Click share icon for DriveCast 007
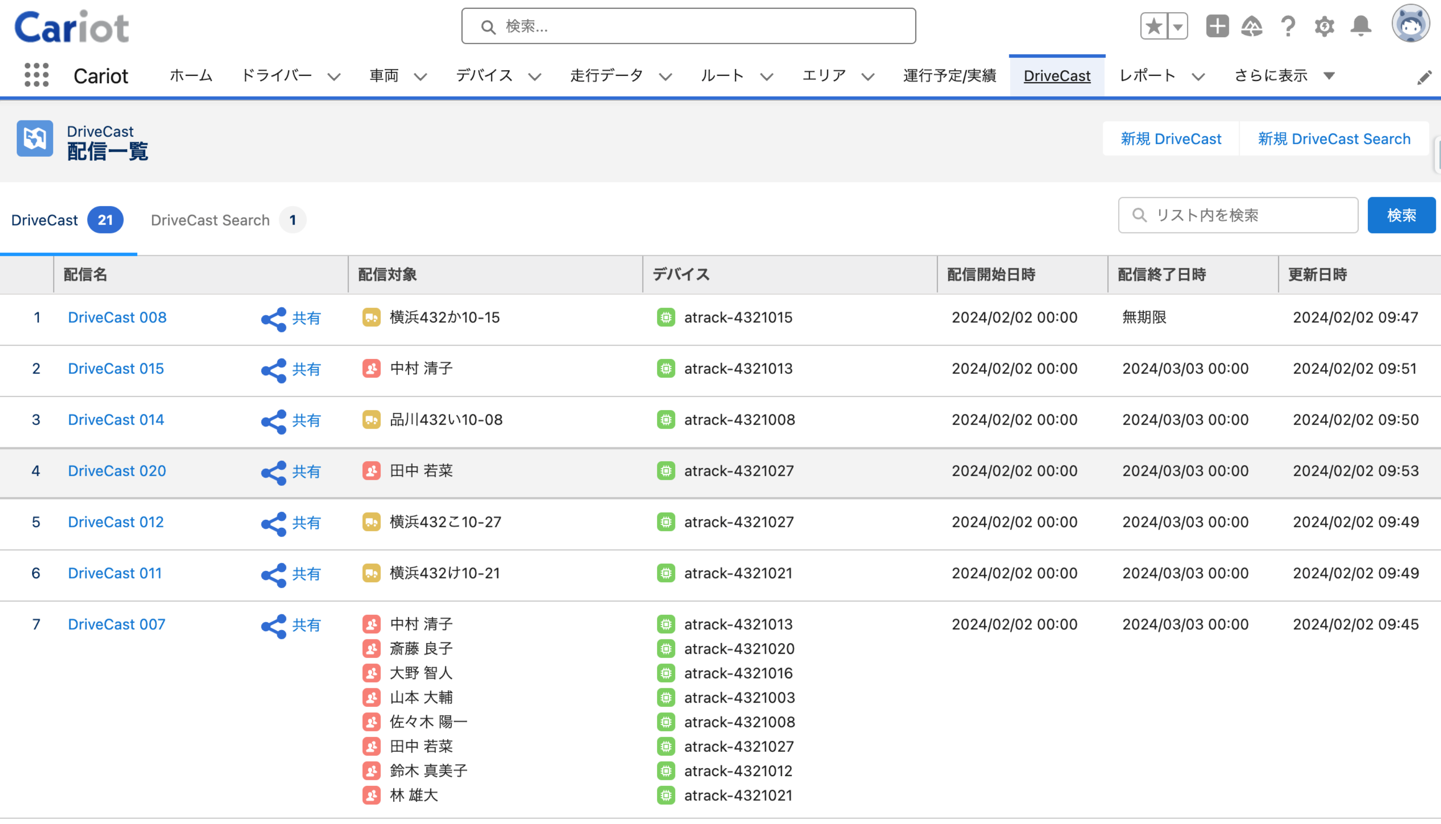 pos(274,626)
